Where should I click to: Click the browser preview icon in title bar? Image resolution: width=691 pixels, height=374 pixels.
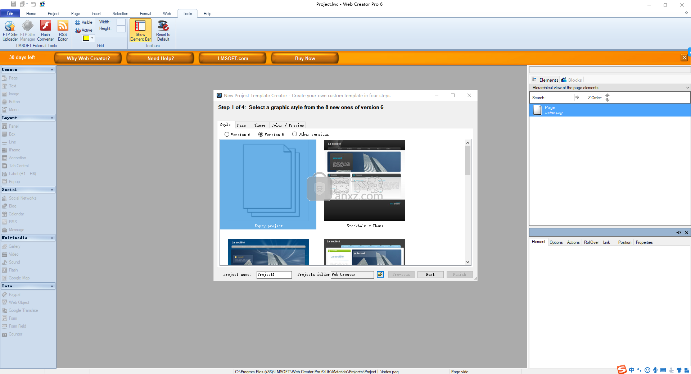coord(42,4)
